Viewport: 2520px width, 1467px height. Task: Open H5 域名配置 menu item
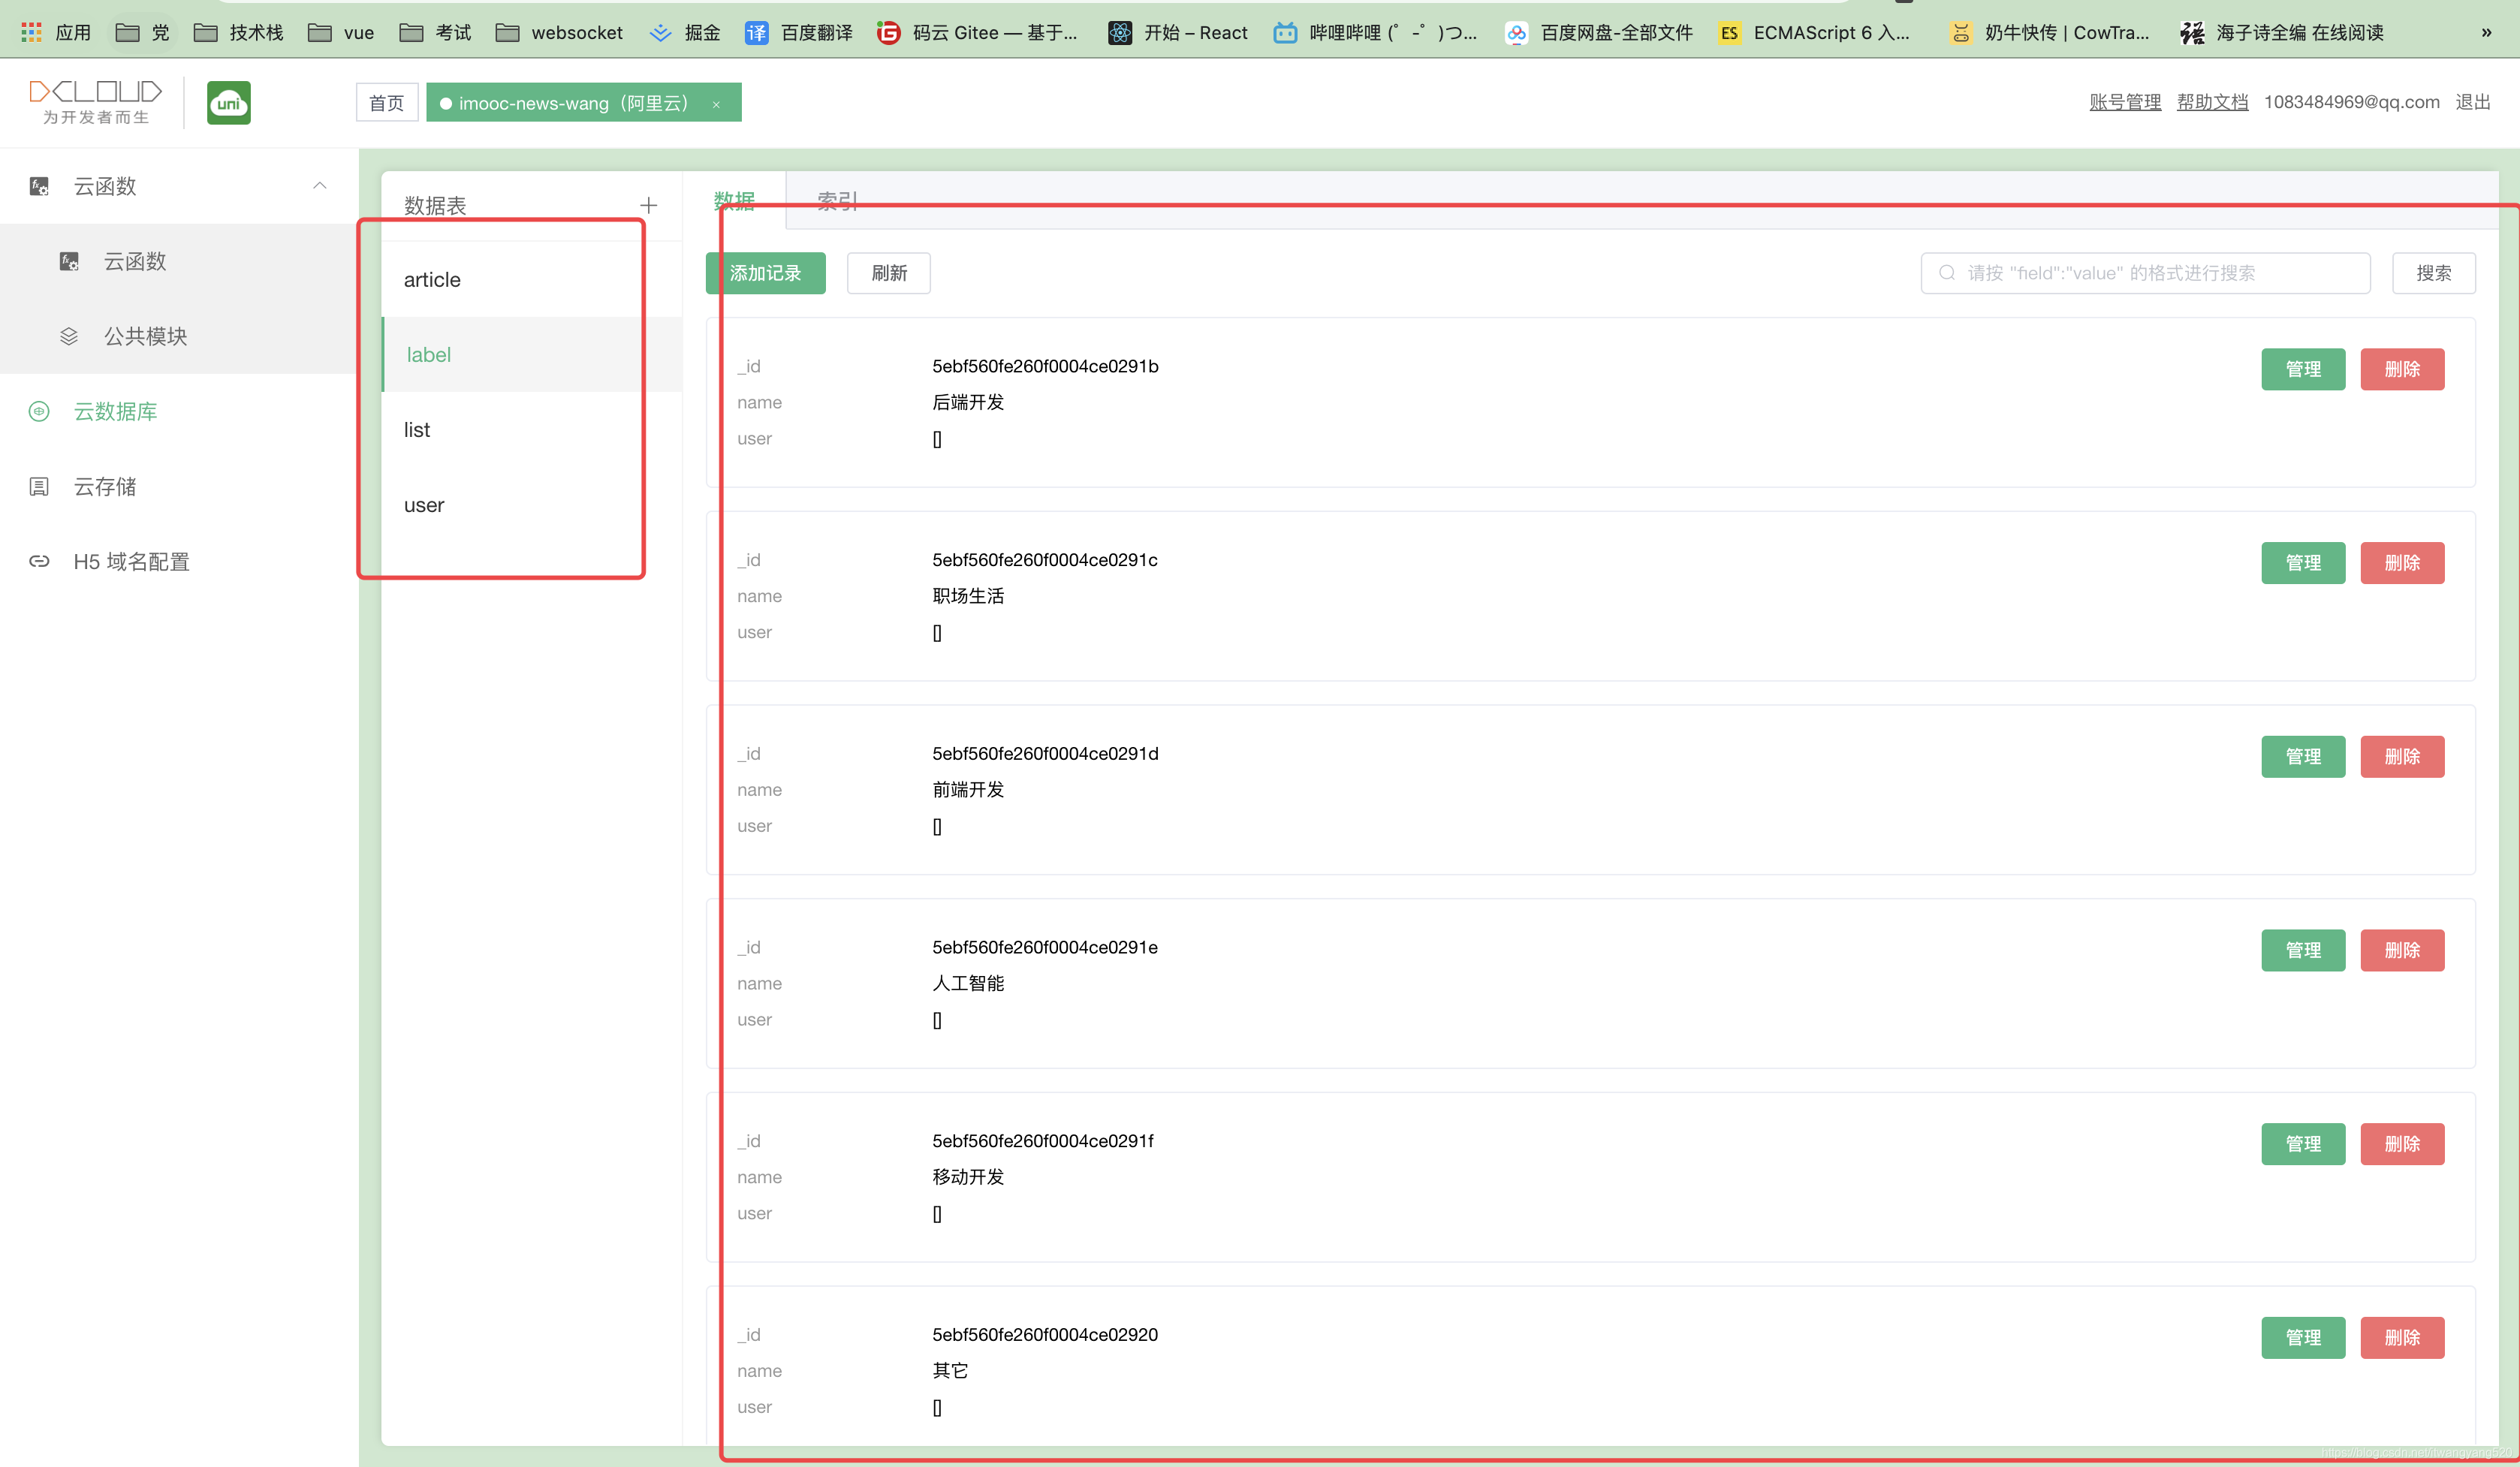pos(179,562)
